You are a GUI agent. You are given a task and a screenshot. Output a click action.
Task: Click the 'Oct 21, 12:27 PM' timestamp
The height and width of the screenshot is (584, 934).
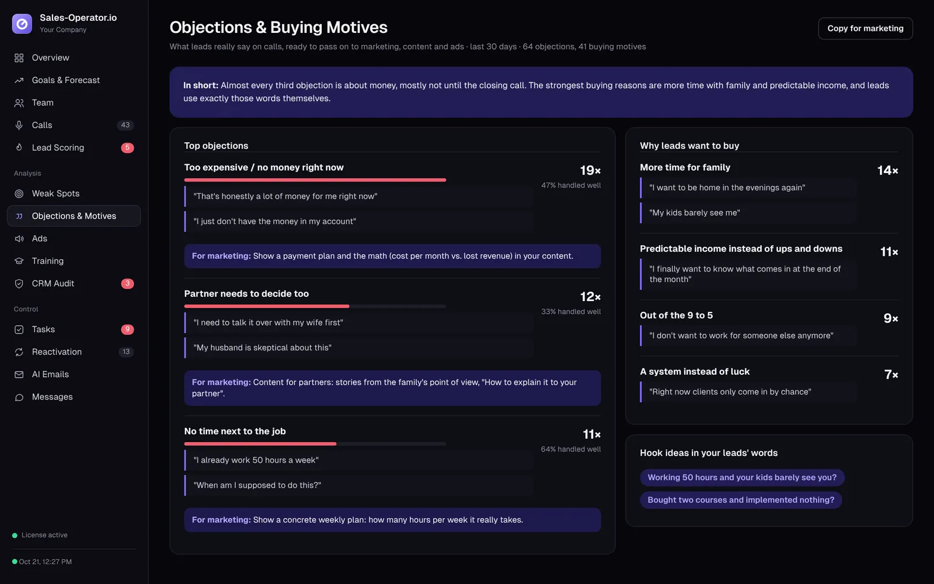pos(46,562)
